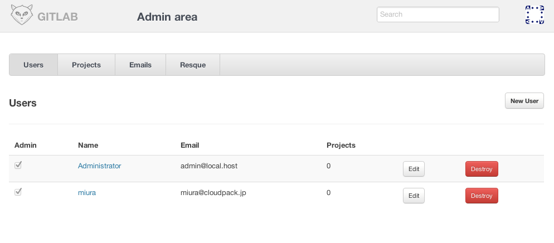Focus the Search input field
Viewport: 554px width, 243px height.
pyautogui.click(x=438, y=14)
